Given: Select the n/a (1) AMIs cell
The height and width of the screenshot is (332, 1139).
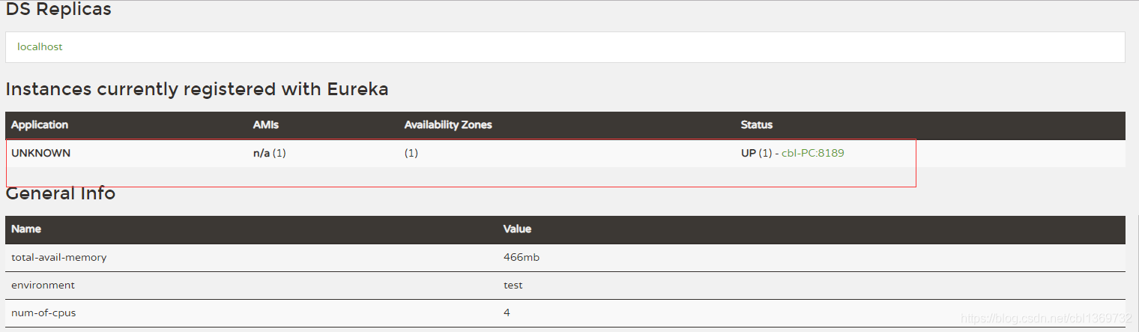Looking at the screenshot, I should click(x=269, y=153).
